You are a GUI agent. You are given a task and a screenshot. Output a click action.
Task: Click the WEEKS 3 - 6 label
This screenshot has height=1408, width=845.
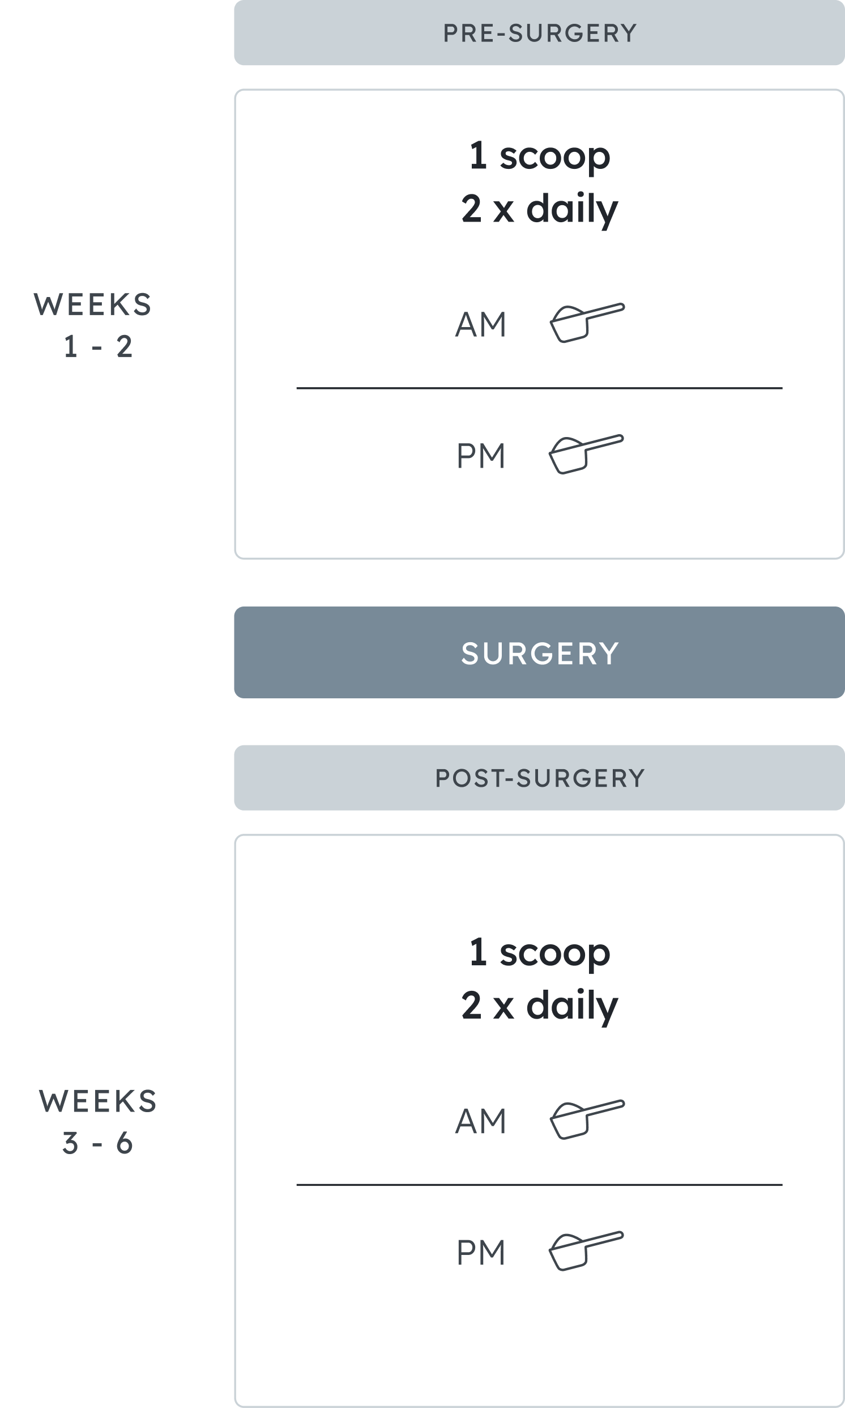pyautogui.click(x=98, y=1122)
